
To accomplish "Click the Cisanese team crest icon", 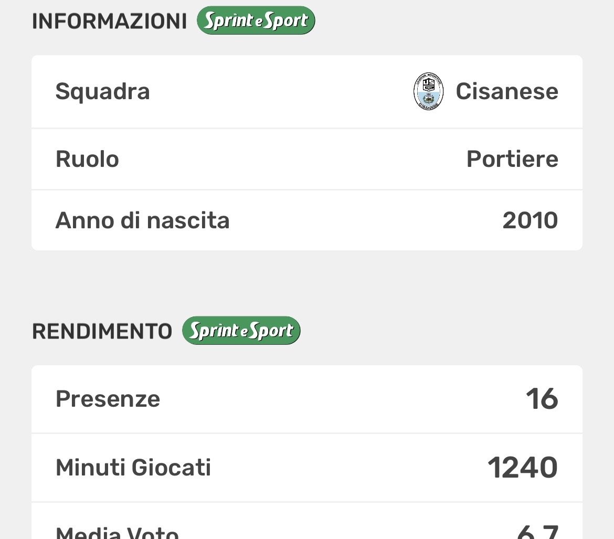I will point(428,91).
